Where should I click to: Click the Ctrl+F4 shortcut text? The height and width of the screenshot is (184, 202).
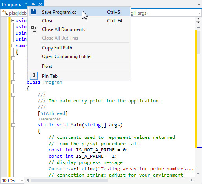115,21
